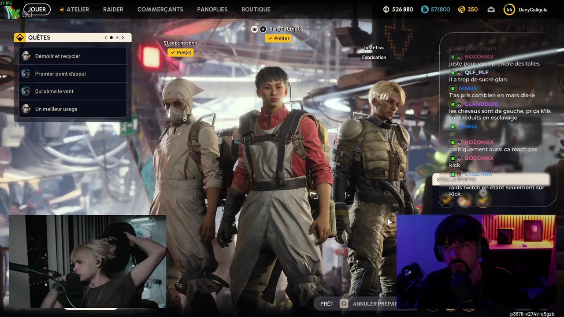
Task: Click the PRÊT label in the bottom bar
Action: point(327,304)
